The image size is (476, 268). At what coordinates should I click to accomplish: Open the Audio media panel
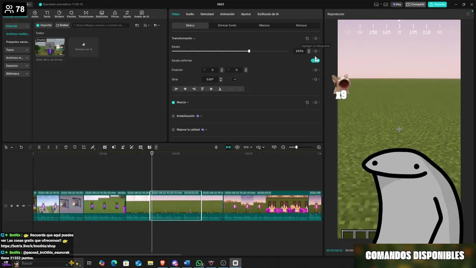coord(35,14)
